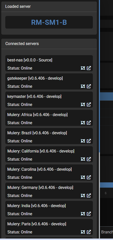Select 'Mulery: Germany [v0.6.406 - develop]' entry
The height and width of the screenshot is (240, 113).
click(x=40, y=188)
